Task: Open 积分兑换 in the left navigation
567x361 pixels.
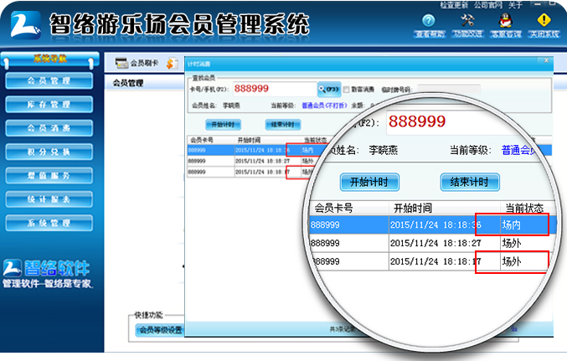Action: pos(49,152)
